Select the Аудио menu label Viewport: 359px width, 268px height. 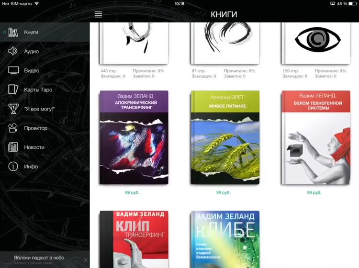tap(32, 52)
